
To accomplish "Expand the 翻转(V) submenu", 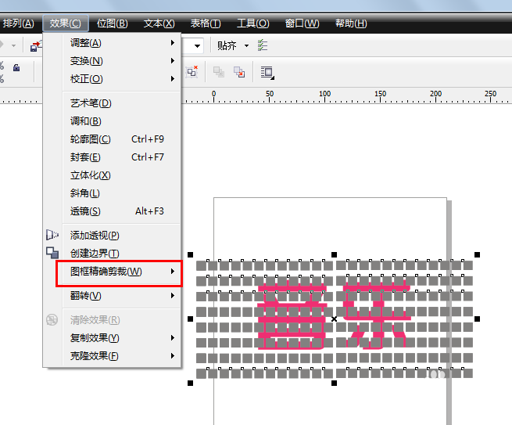I will (121, 296).
